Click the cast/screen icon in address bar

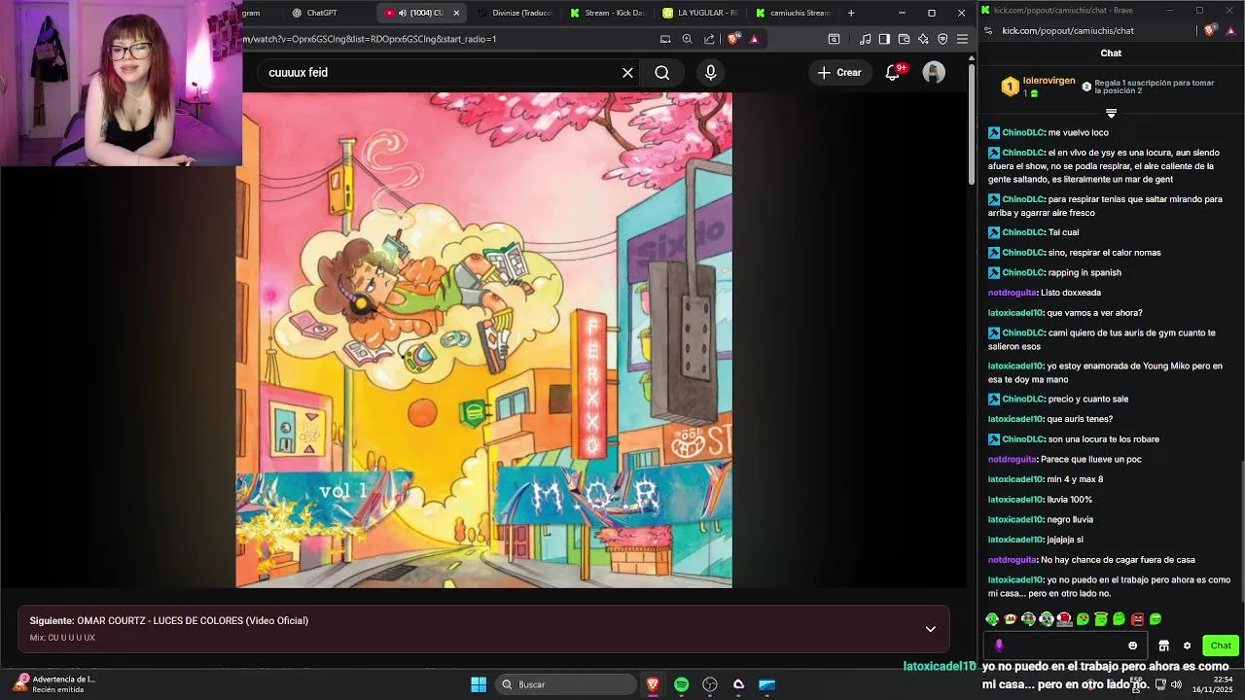click(665, 39)
